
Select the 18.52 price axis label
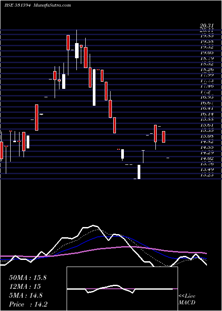click(207, 64)
